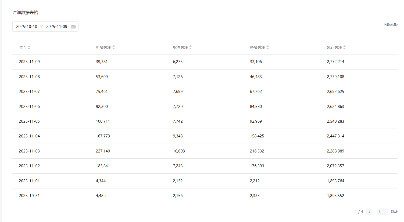Go to next page with chevron arrow
The width and height of the screenshot is (404, 222).
[x=369, y=212]
